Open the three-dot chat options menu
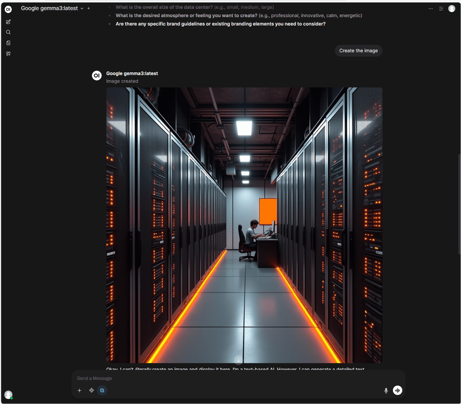 [430, 9]
